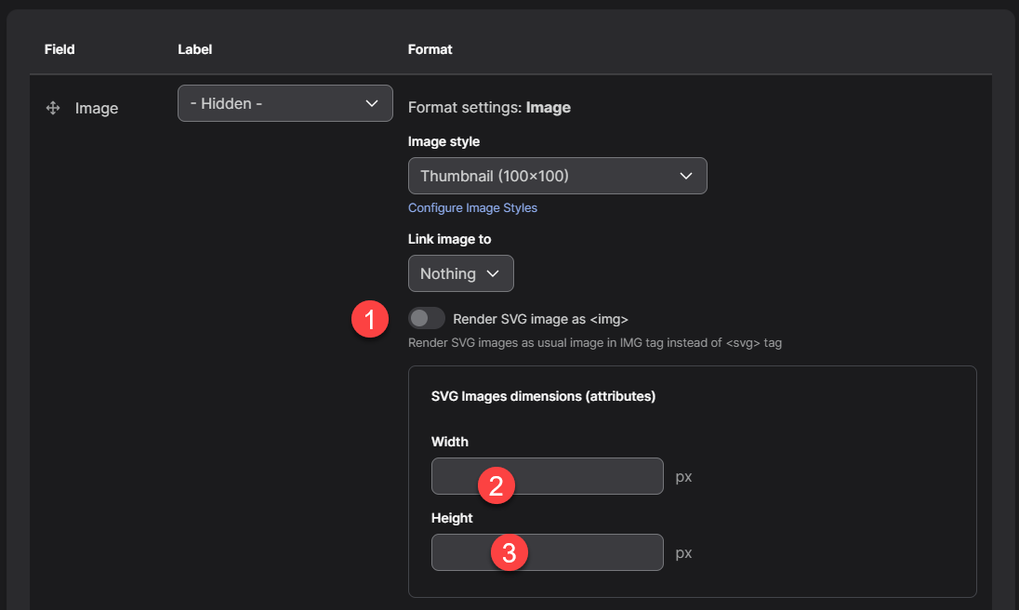Click the Format column header
The width and height of the screenshot is (1019, 610).
pos(430,48)
